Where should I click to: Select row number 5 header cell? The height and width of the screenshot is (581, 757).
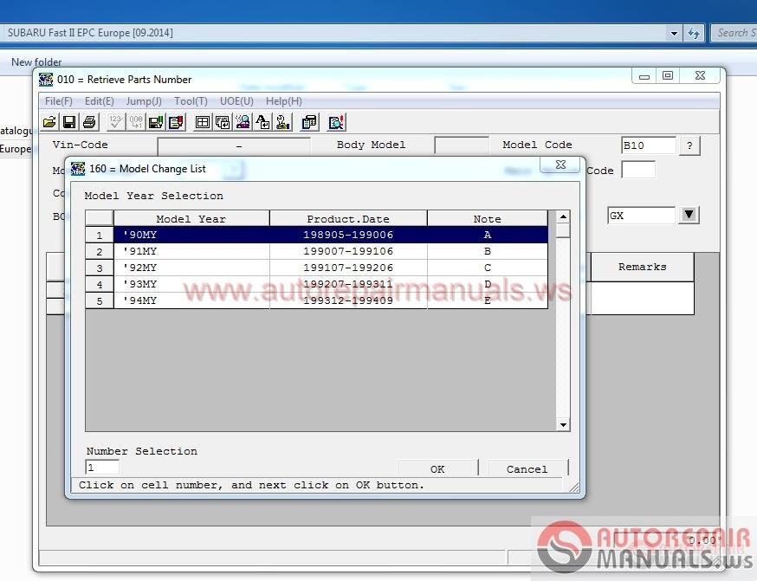[x=100, y=300]
